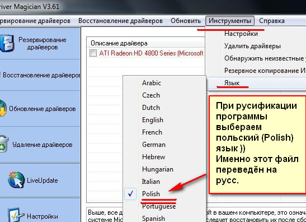Select Portuguese language

[159, 206]
